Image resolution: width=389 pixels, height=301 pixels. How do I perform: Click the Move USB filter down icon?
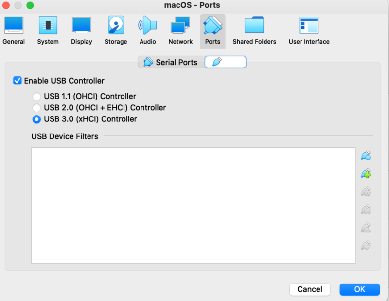pyautogui.click(x=366, y=245)
